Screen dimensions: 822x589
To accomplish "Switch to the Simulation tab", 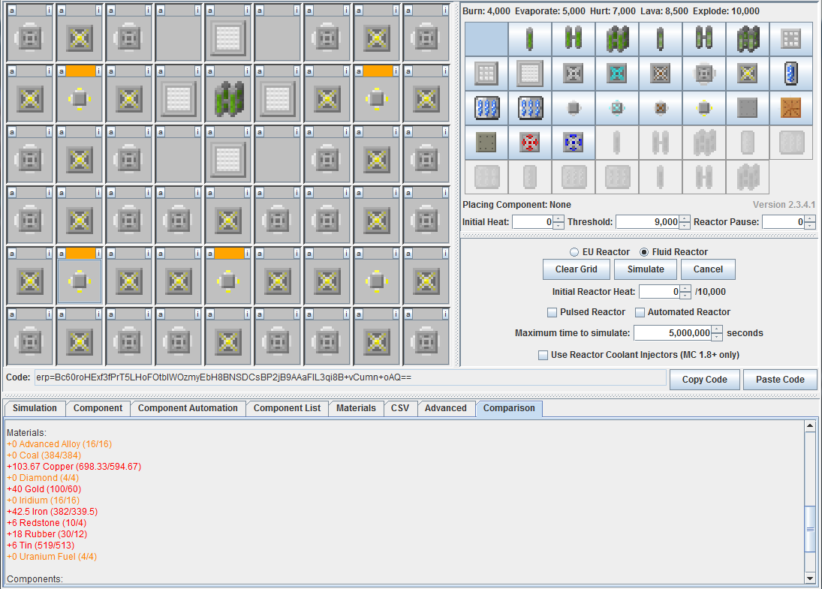I will 35,408.
